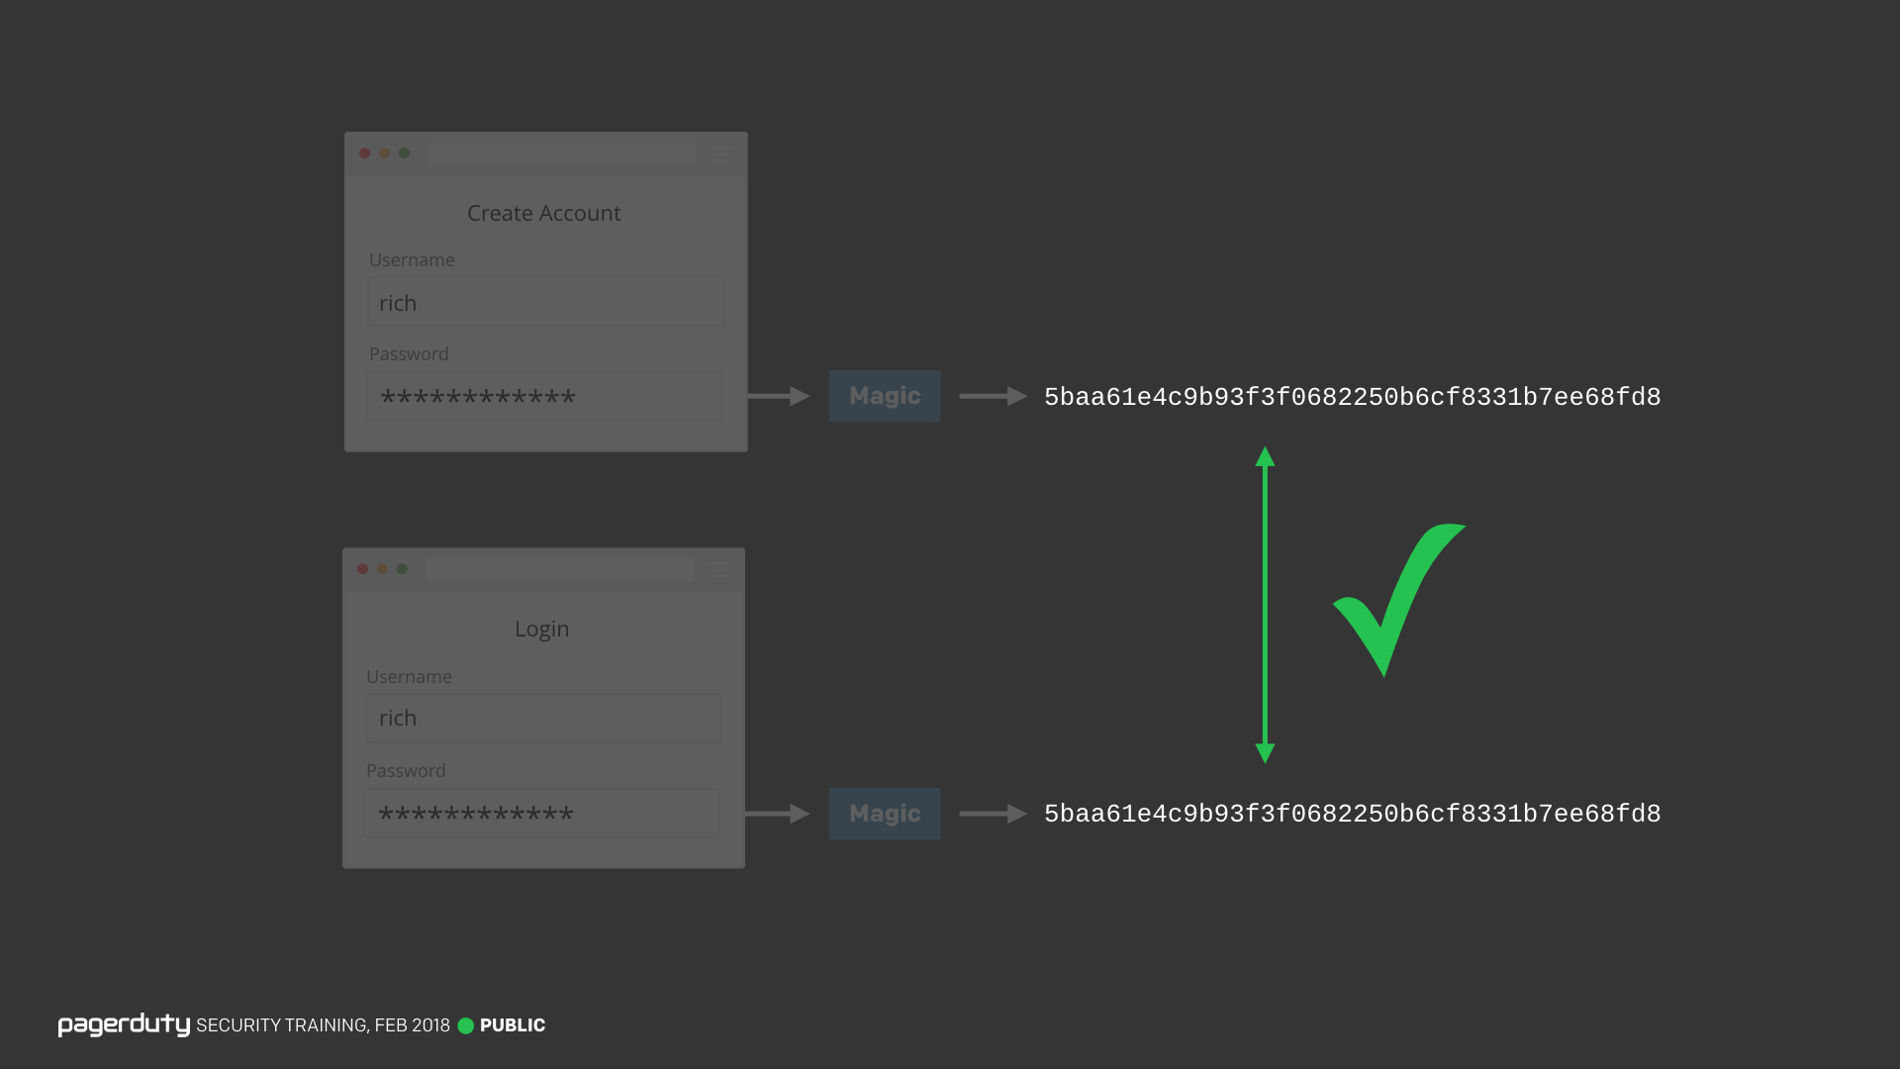Click the hamburger menu in Login window

pos(718,569)
